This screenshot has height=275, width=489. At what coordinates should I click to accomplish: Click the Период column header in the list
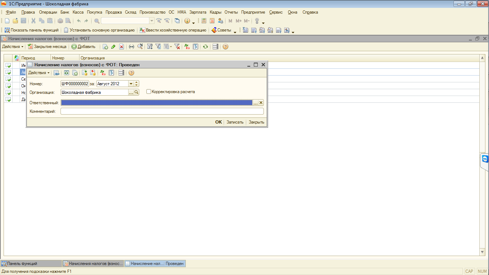35,58
